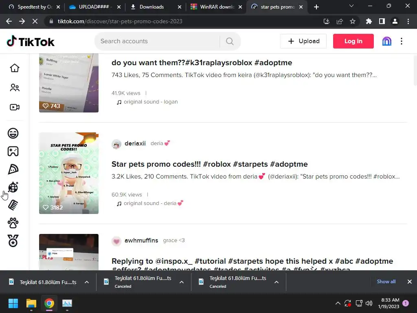
Task: Open LIVE section via the video camera icon
Action: [15, 107]
